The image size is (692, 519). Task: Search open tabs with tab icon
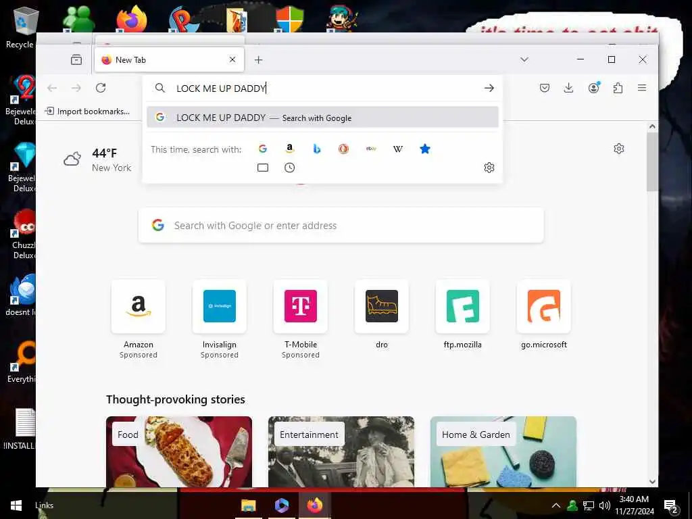coord(263,168)
